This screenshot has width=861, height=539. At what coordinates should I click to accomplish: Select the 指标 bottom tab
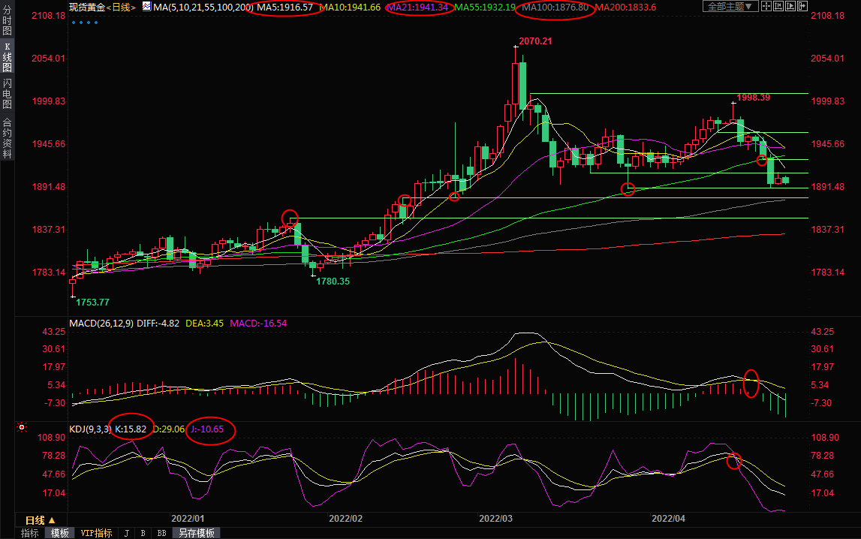[30, 533]
